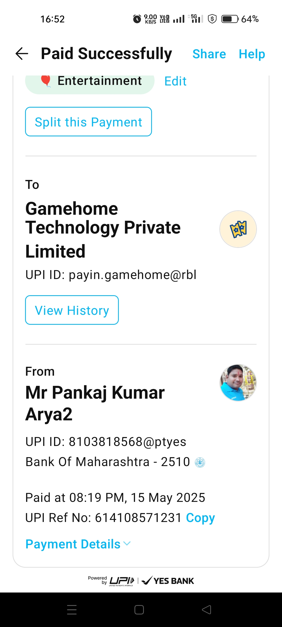The height and width of the screenshot is (627, 282).
Task: Tap the shield dollar status icon
Action: 212,19
